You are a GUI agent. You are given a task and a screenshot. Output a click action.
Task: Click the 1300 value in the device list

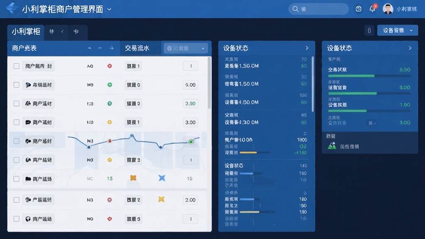coord(302,140)
